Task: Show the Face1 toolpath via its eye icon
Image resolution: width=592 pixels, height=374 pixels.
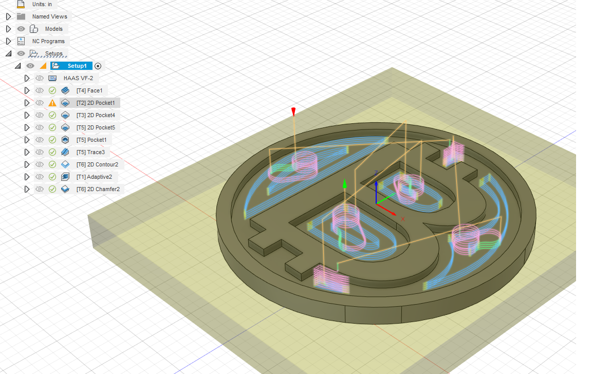Action: [x=39, y=90]
